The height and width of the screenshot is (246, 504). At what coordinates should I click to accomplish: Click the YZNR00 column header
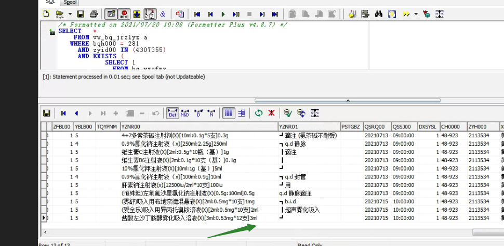[x=199, y=127]
